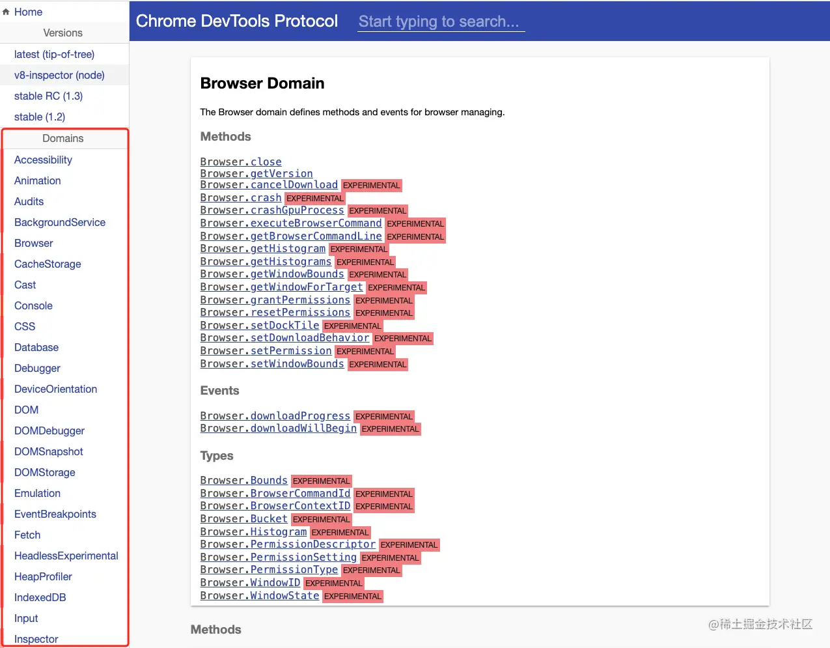Screen dimensions: 830x648
Task: Go to Browser.WindowID type
Action: (x=250, y=582)
